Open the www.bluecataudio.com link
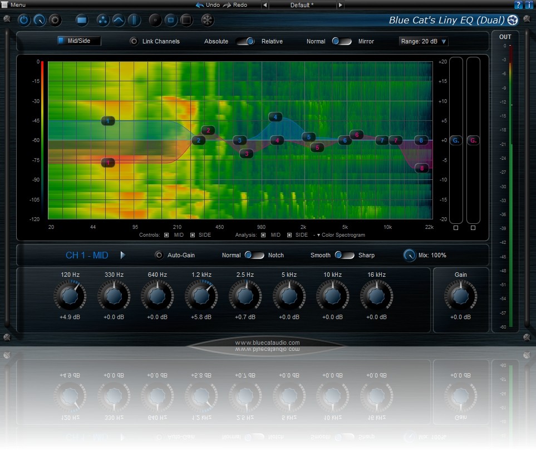 click(267, 343)
